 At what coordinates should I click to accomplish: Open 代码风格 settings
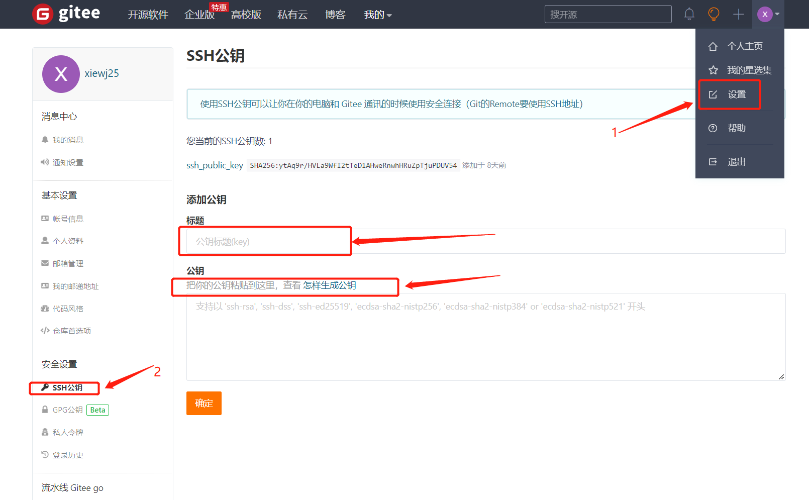[68, 309]
